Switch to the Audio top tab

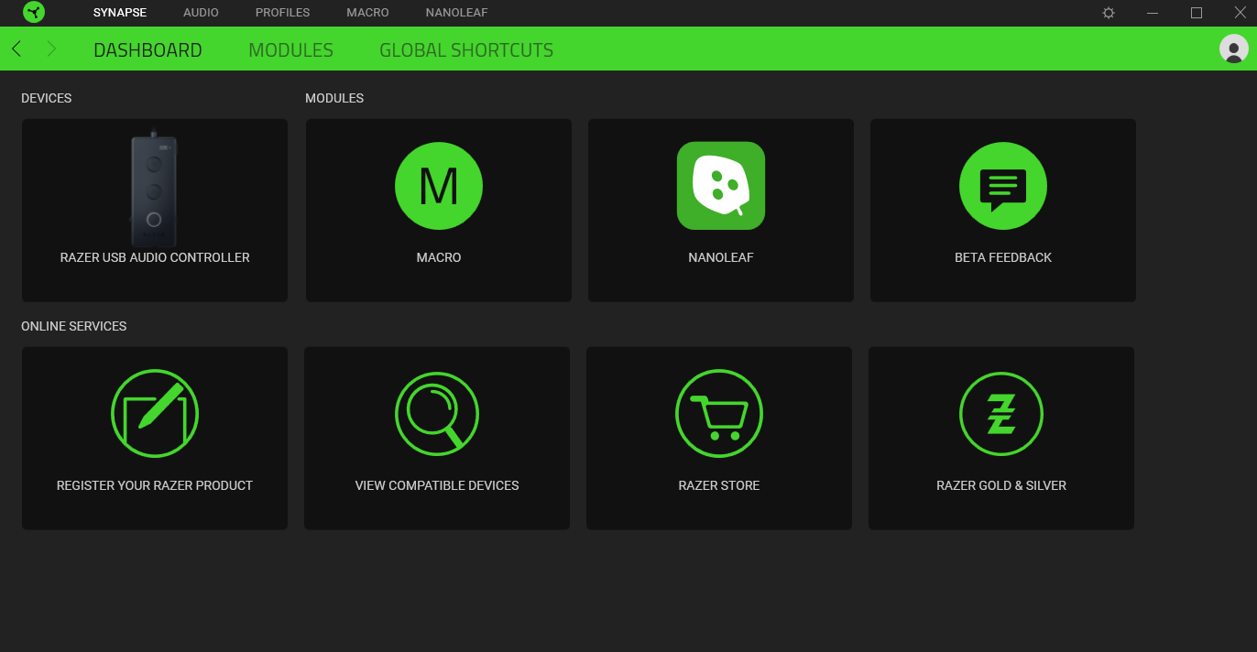(x=201, y=13)
